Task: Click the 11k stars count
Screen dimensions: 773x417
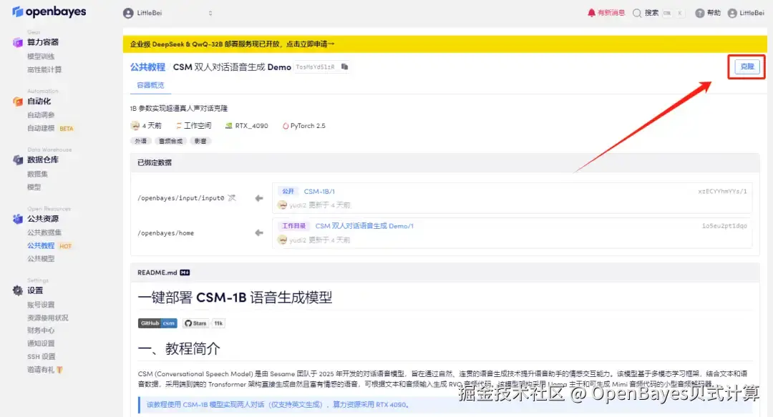Action: click(218, 323)
